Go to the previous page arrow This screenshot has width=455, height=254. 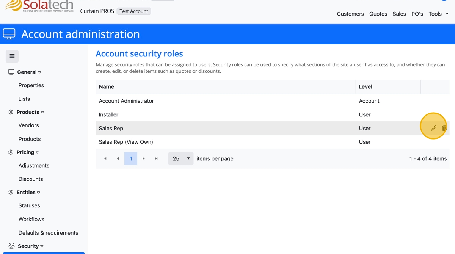point(118,158)
